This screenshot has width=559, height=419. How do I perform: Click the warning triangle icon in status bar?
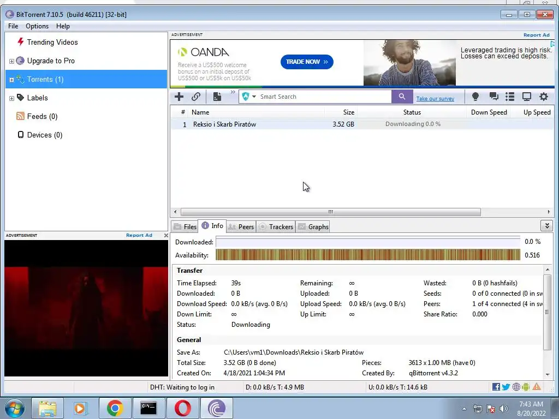point(537,387)
